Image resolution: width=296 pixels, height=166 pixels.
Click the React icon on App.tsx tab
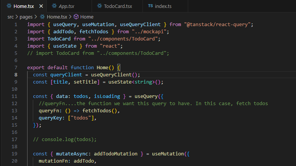[54, 6]
